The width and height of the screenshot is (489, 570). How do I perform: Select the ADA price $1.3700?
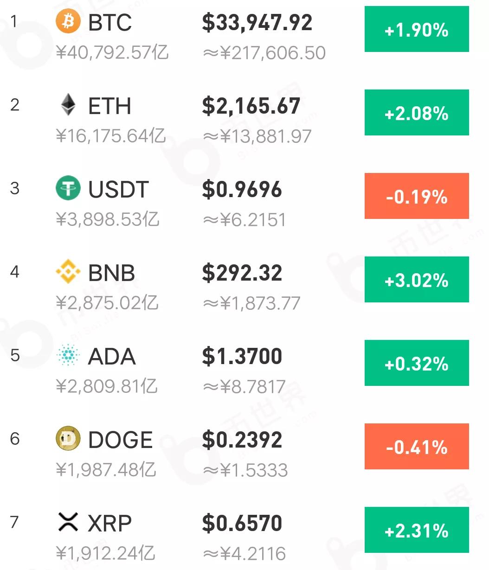[x=242, y=357]
